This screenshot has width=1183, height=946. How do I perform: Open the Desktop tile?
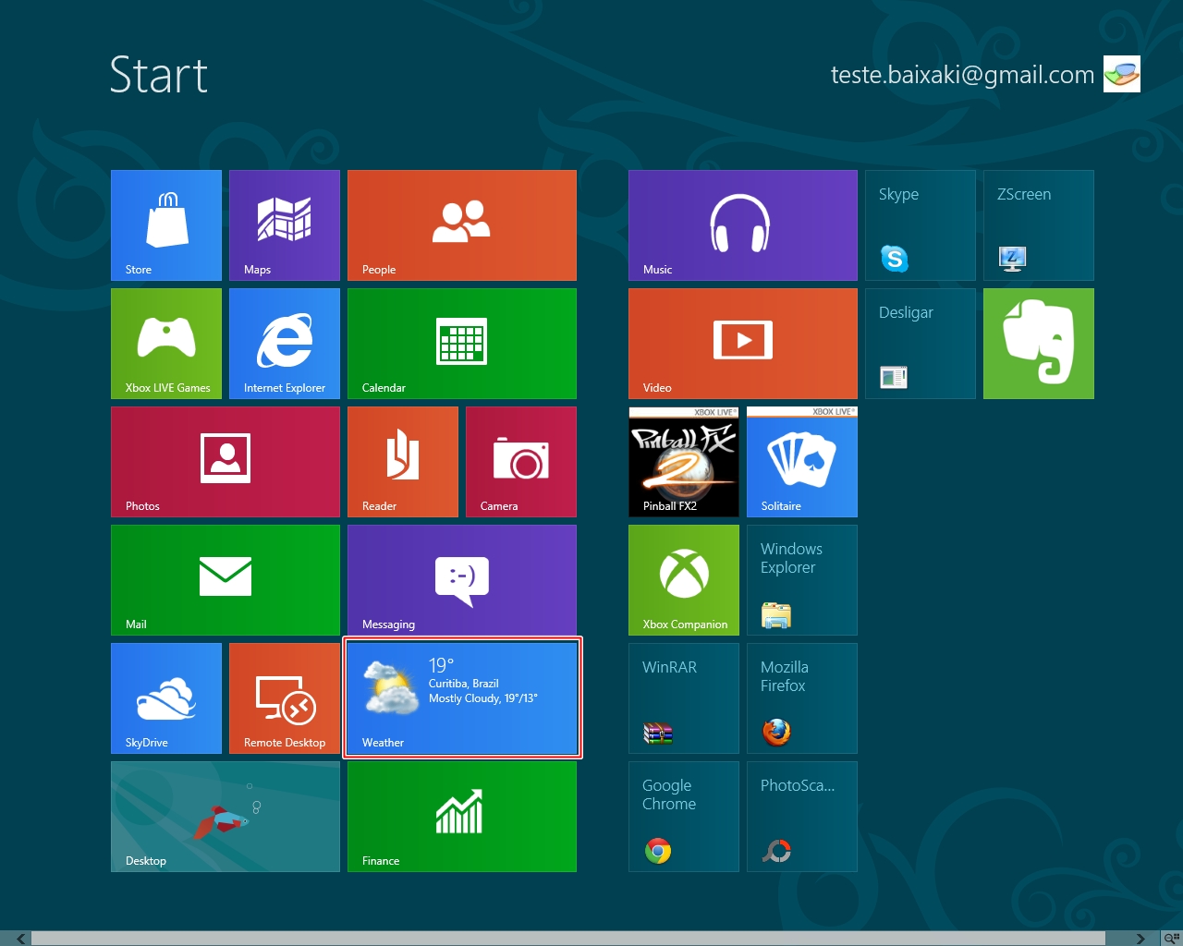click(x=226, y=817)
